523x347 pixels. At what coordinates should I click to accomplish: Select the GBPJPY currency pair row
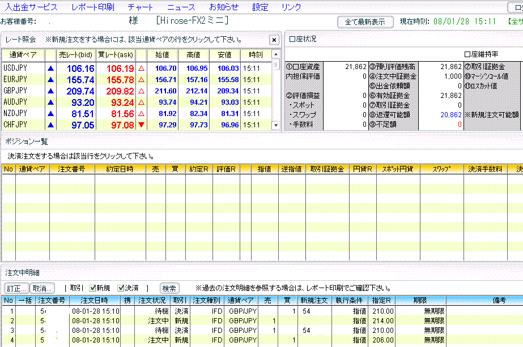tap(137, 91)
